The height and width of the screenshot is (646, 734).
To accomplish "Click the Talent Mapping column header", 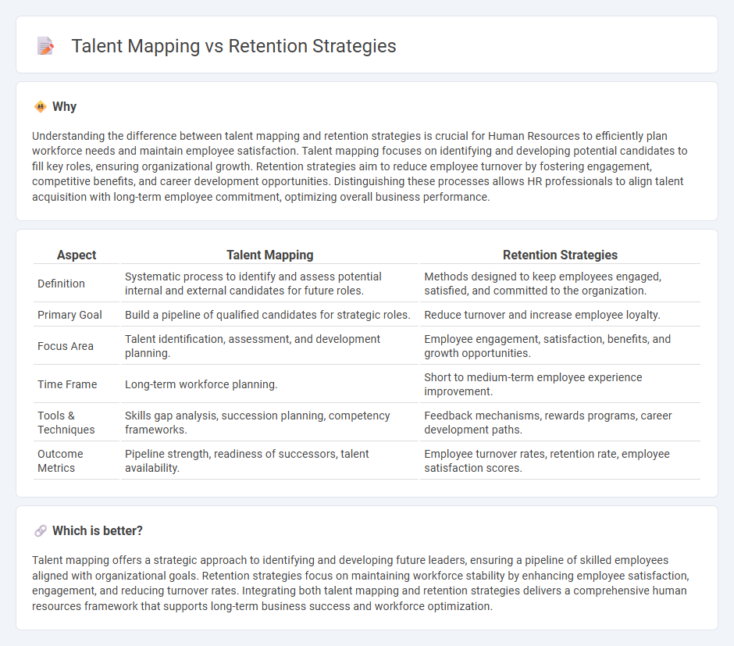I will point(269,255).
